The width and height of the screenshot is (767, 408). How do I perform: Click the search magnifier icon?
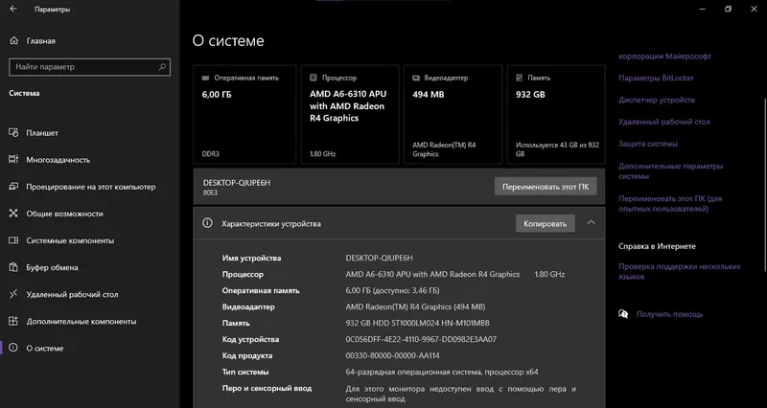click(x=162, y=67)
